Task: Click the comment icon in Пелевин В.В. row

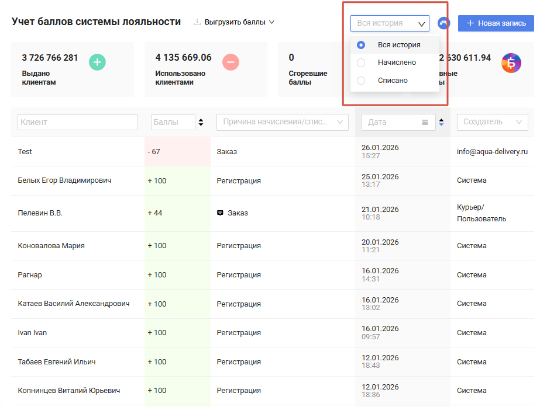Action: coord(220,213)
